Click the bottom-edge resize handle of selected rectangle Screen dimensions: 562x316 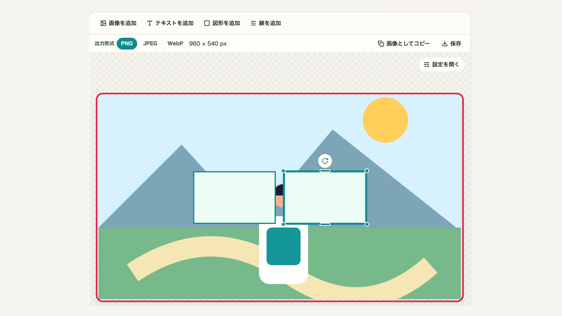[325, 224]
